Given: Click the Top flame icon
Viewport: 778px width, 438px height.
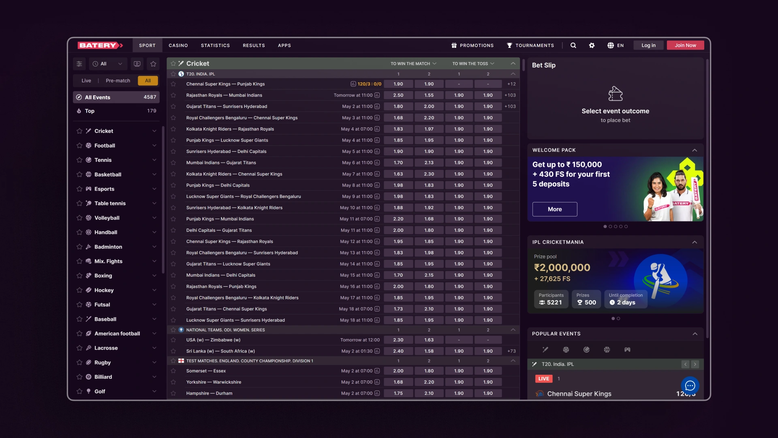Looking at the screenshot, I should pos(79,111).
